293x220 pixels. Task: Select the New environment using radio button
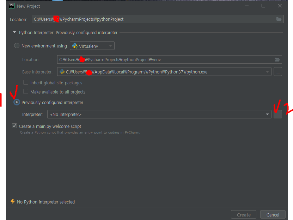[x=17, y=46]
